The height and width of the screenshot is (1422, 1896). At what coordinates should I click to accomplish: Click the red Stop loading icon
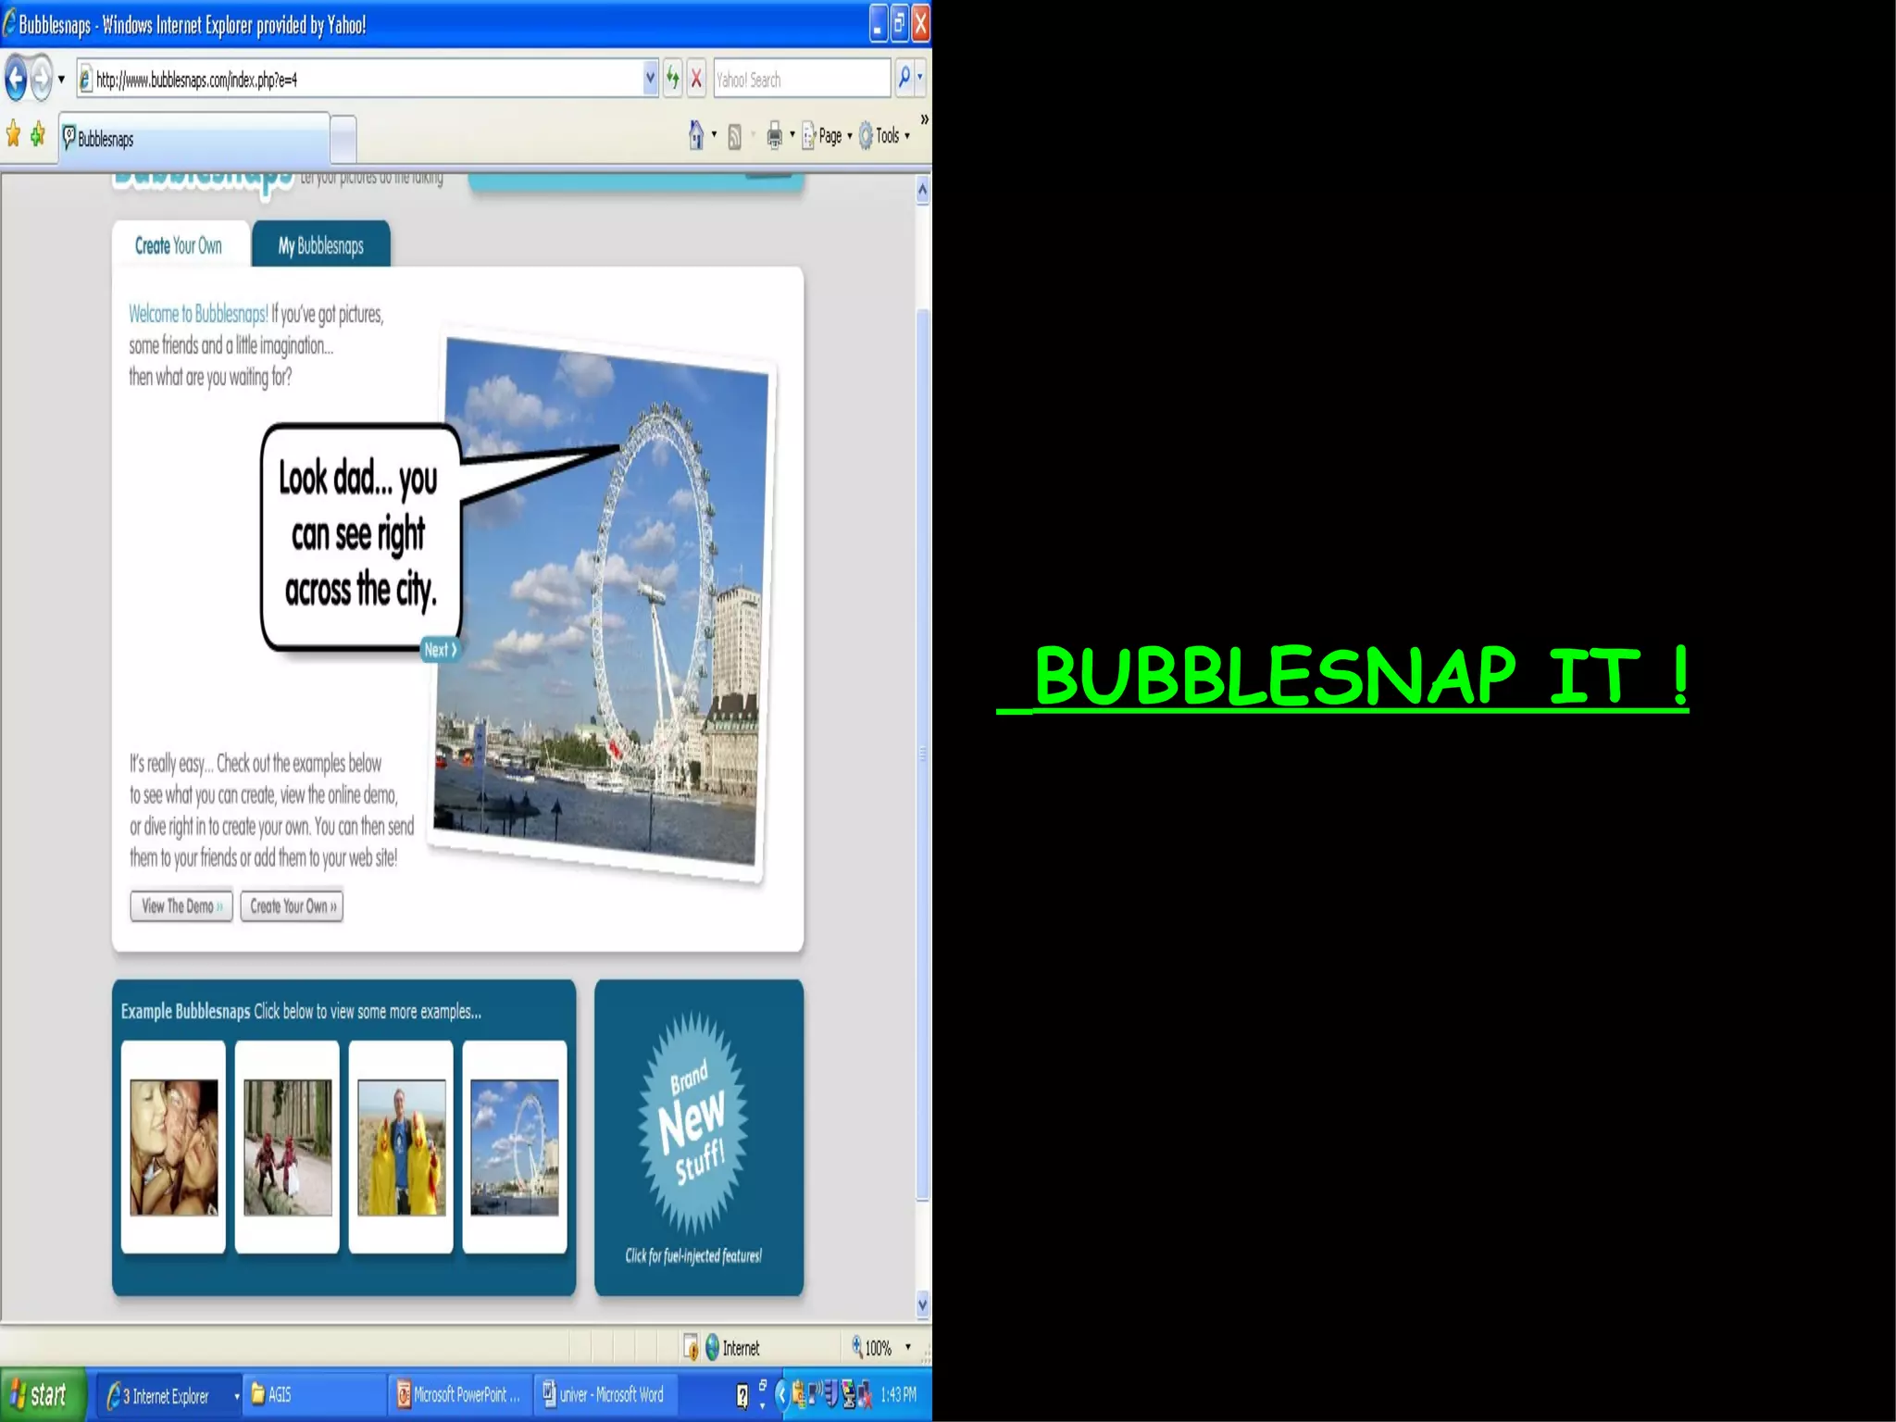pos(697,80)
